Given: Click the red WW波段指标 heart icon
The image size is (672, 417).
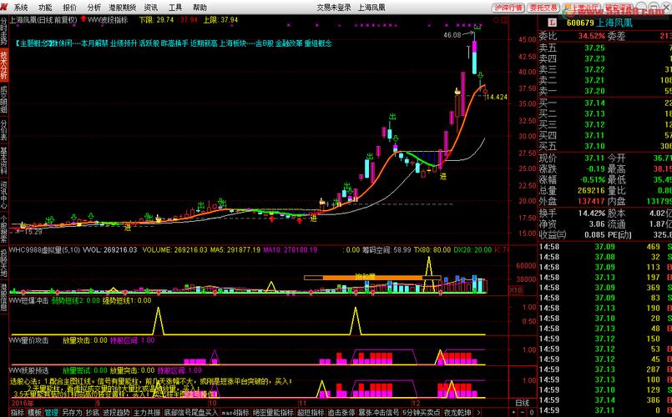Looking at the screenshot, I should 82,18.
